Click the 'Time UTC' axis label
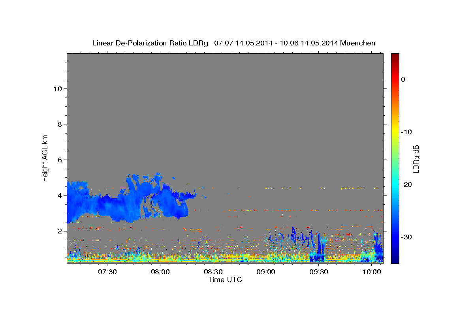This screenshot has height=316, width=474. click(x=225, y=280)
